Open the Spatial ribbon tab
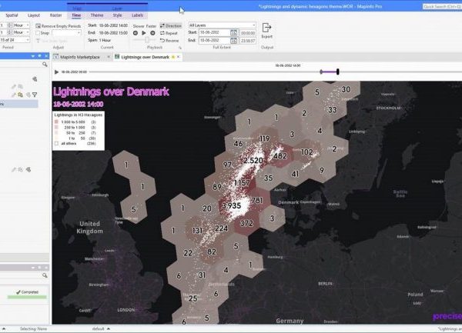The image size is (462, 333). pos(12,15)
